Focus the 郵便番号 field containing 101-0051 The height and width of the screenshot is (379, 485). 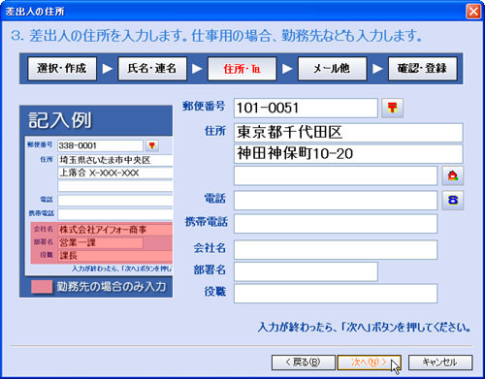306,108
